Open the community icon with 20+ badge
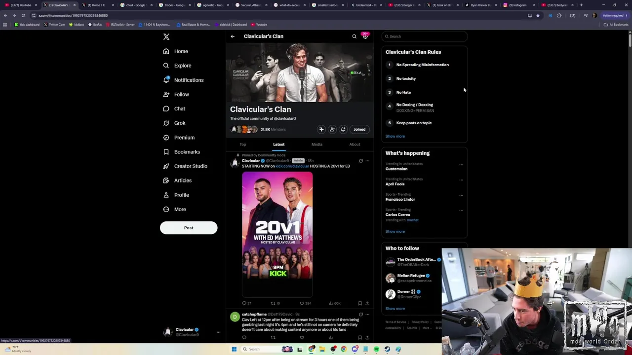This screenshot has width=632, height=355. click(x=365, y=35)
